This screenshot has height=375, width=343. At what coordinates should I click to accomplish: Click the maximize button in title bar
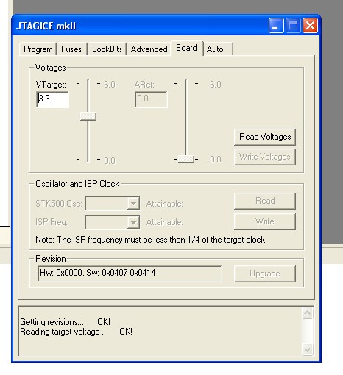click(293, 26)
